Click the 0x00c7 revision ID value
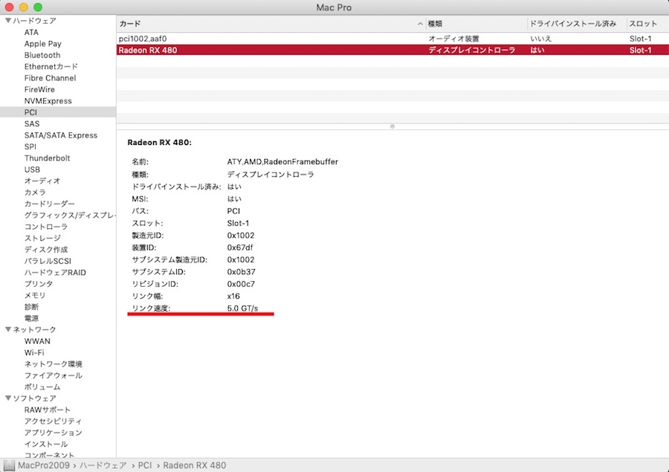Viewport: 669px width, 472px height. click(241, 284)
